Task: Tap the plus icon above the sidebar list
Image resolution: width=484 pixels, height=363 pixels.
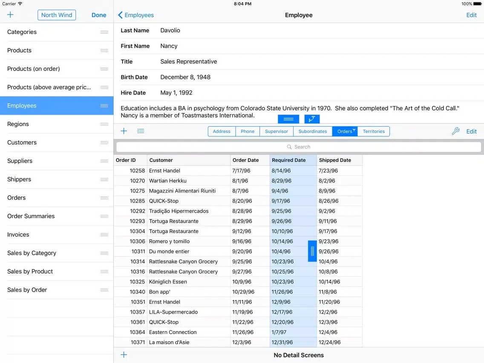Action: 10,15
